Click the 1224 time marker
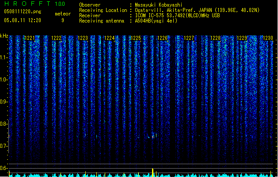The height and width of the screenshot is (177, 278). (x=110, y=38)
